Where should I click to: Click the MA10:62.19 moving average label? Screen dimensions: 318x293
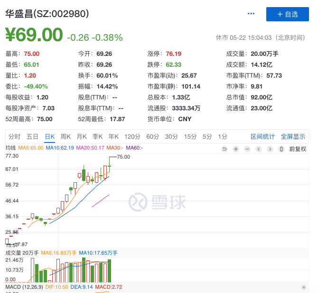(60, 148)
